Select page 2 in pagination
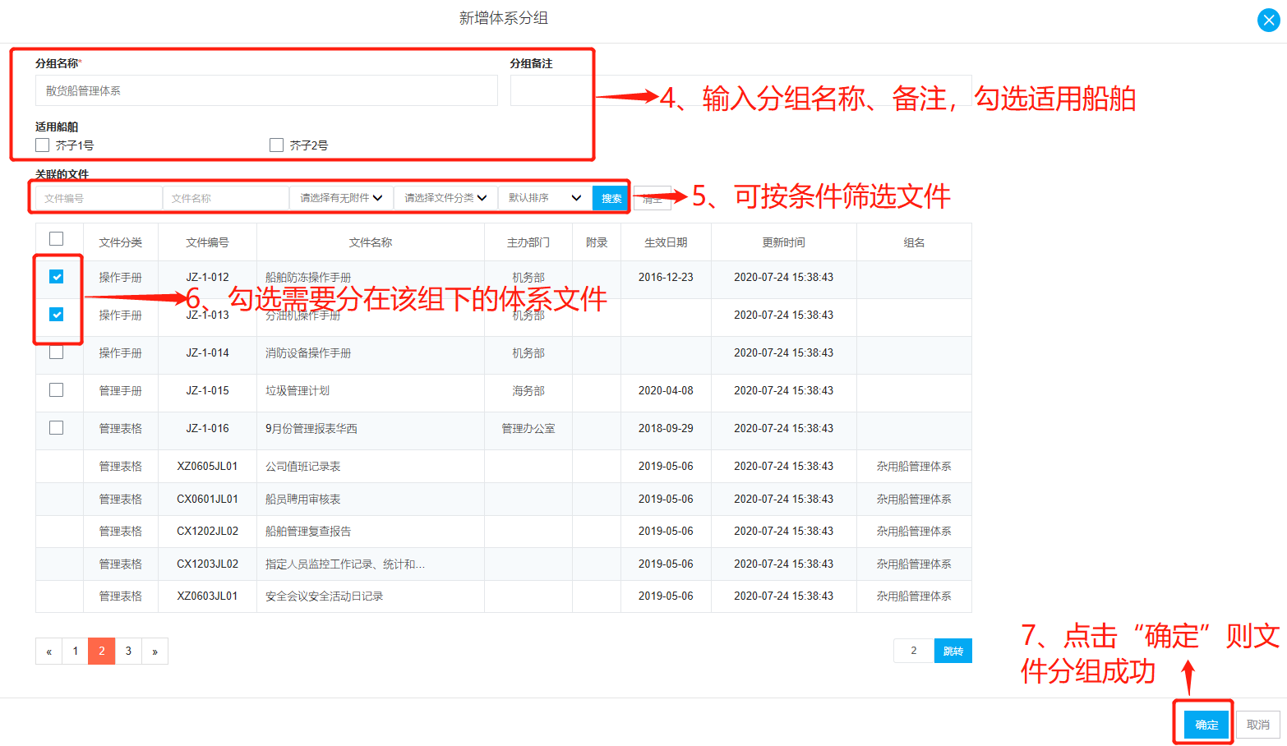Viewport: 1287px width, 746px height. [102, 651]
